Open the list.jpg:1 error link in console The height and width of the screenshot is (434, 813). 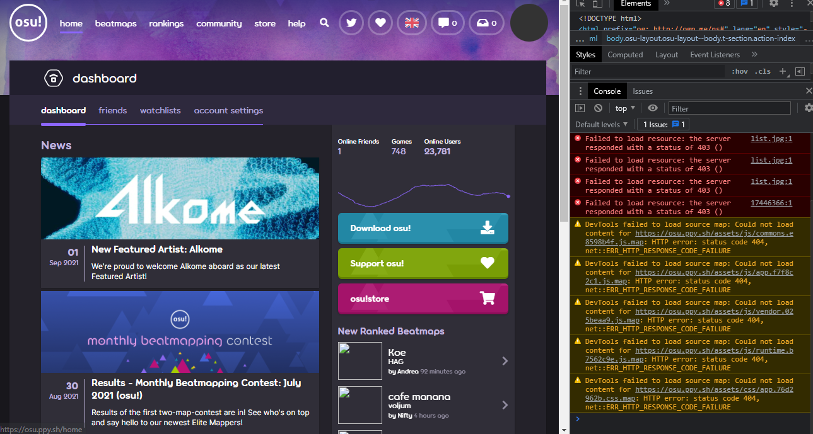[x=771, y=139]
